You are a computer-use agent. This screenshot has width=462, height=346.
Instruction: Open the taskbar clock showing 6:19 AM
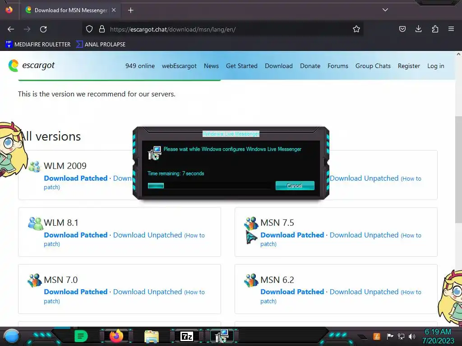(438, 336)
